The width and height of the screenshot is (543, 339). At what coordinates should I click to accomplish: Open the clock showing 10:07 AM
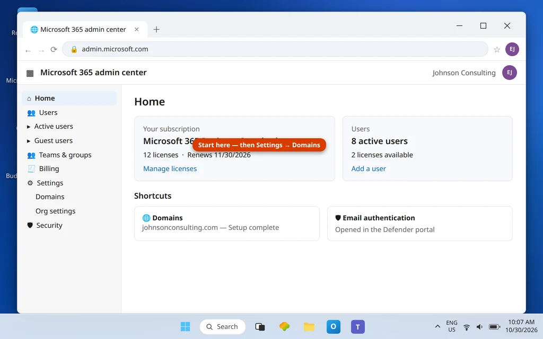click(521, 326)
